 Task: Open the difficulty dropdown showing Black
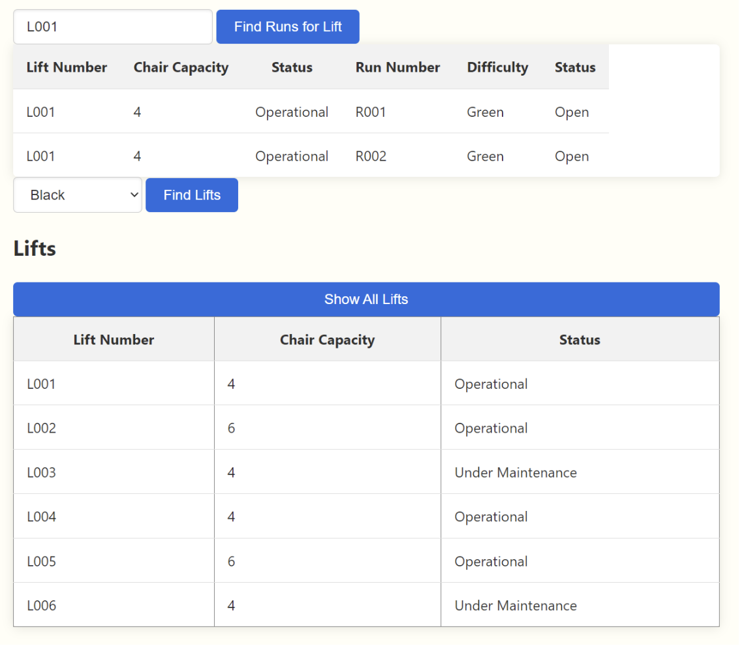click(77, 194)
